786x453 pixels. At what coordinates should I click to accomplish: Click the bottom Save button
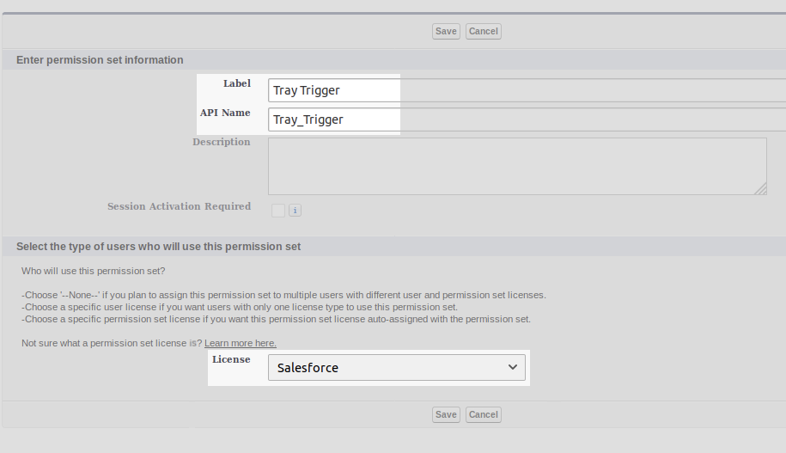click(x=446, y=414)
